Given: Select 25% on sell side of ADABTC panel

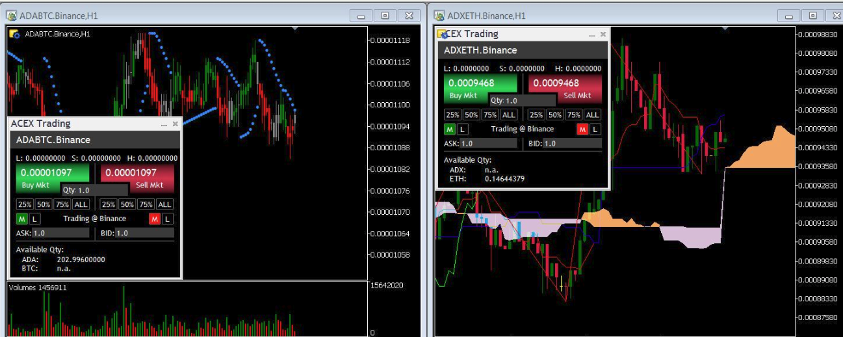Looking at the screenshot, I should point(109,204).
